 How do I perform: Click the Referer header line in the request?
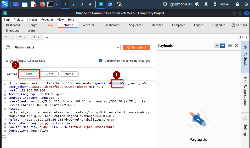pyautogui.click(x=61, y=120)
